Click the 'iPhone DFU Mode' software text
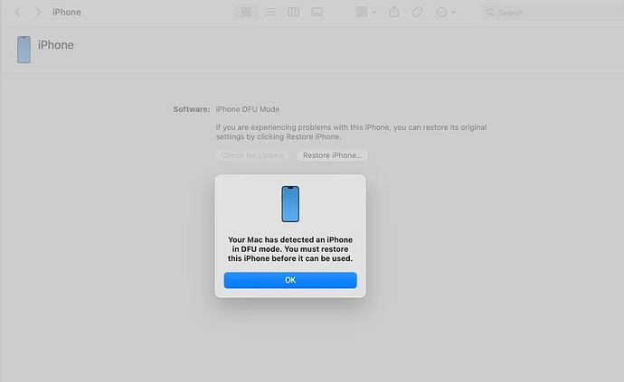Viewport: 624px width, 382px height. pos(248,109)
